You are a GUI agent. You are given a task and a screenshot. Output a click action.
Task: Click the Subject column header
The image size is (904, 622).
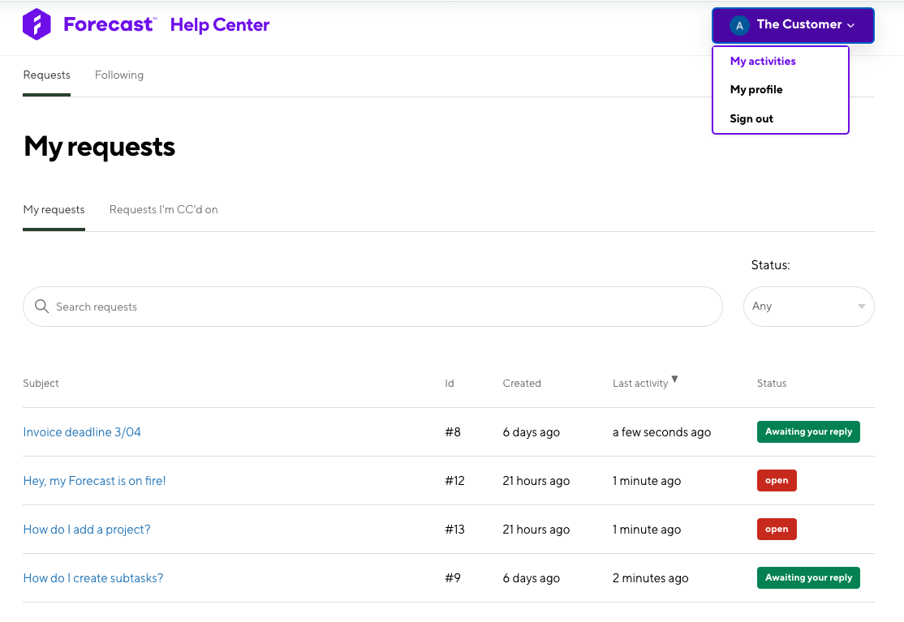(41, 383)
